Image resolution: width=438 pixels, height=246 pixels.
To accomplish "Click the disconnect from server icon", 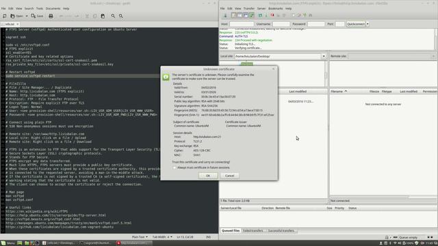I will click(x=279, y=15).
